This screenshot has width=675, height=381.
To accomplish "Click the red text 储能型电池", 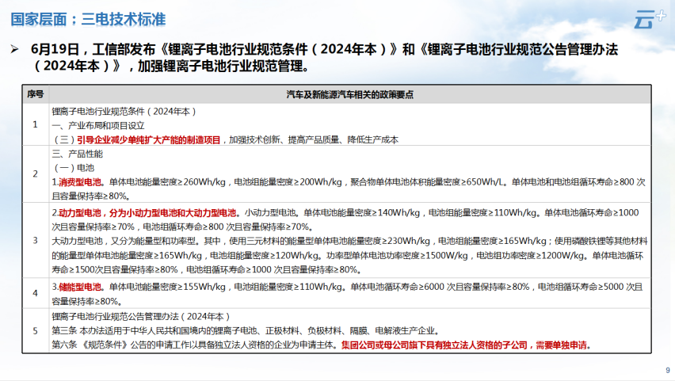I will pos(80,287).
